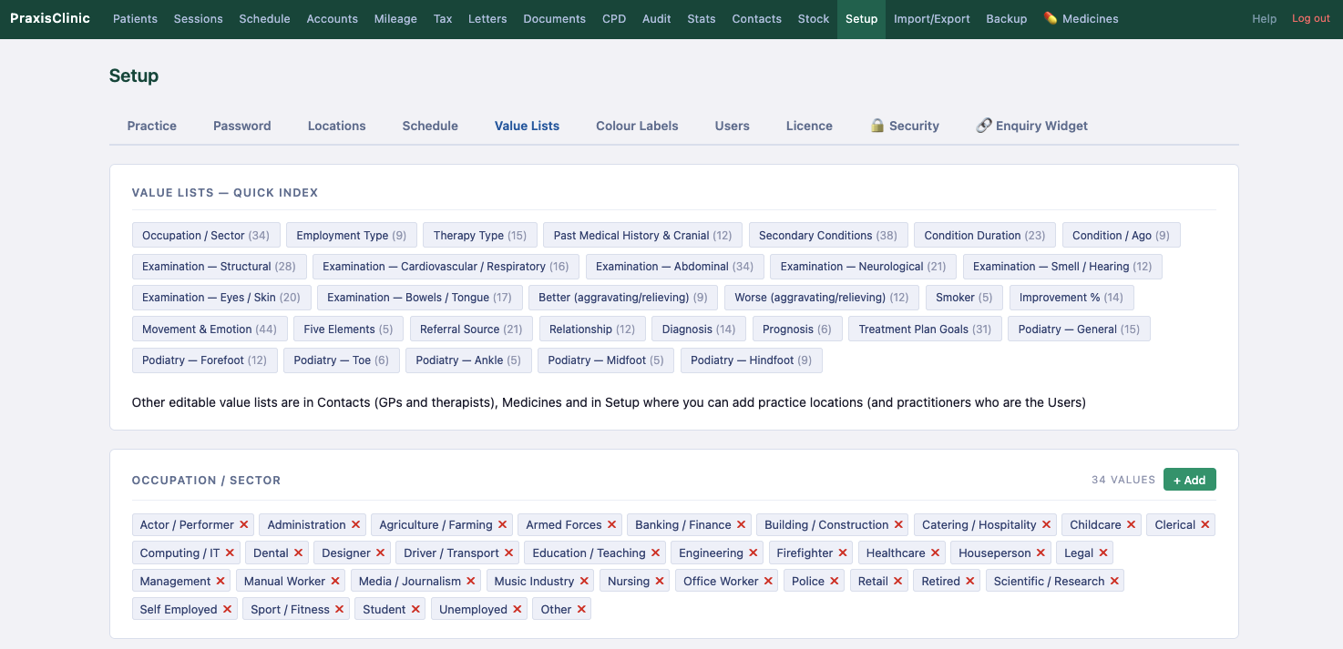The width and height of the screenshot is (1343, 649).
Task: Open the Users tab
Action: (733, 126)
